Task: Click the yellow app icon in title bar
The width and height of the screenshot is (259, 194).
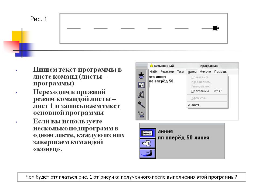Action: pyautogui.click(x=152, y=66)
